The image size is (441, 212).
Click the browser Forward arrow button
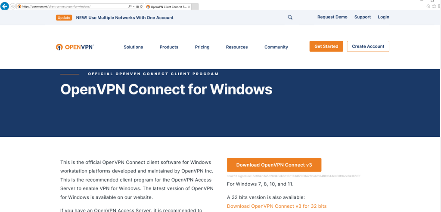point(12,6)
